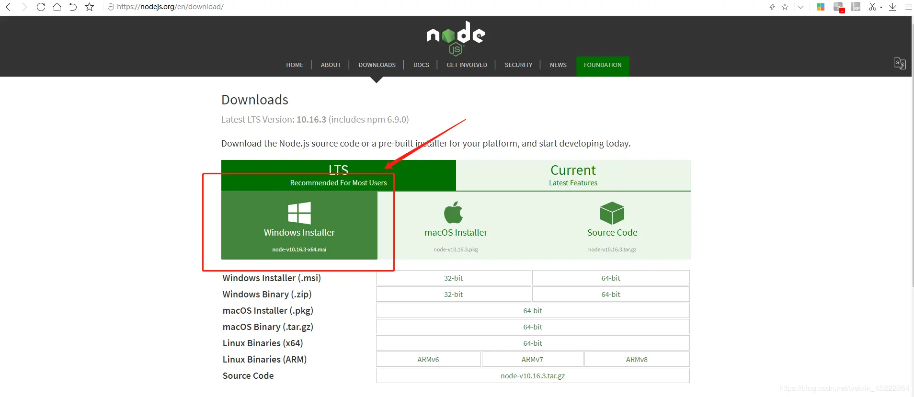Click the green Source Code cube icon
The width and height of the screenshot is (914, 397).
[x=612, y=213]
